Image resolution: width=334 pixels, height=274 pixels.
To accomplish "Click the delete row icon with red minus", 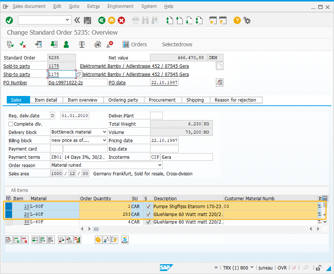I will pos(24,240).
